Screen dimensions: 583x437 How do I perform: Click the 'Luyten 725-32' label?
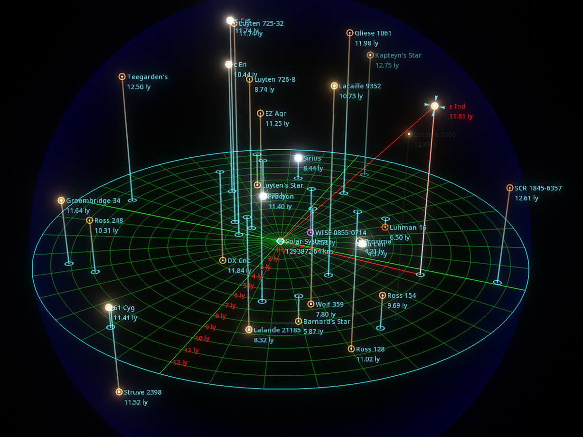coord(262,23)
